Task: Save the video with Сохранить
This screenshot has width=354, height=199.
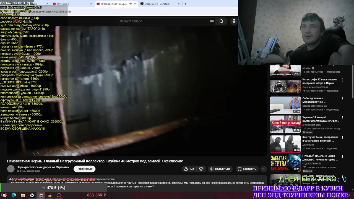Action: 247,169
